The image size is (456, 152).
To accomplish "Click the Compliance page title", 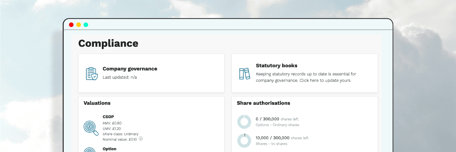I will (108, 43).
